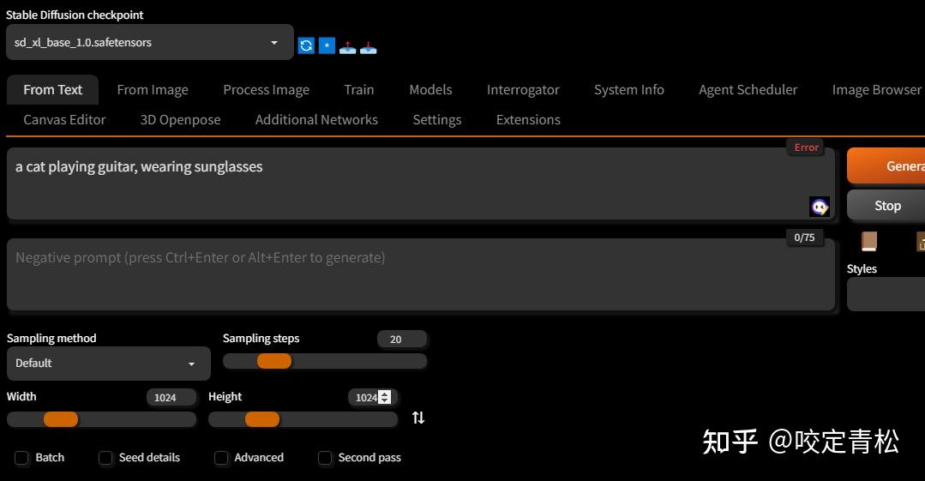The image size is (925, 481).
Task: Toggle the Seed details checkbox
Action: (x=105, y=458)
